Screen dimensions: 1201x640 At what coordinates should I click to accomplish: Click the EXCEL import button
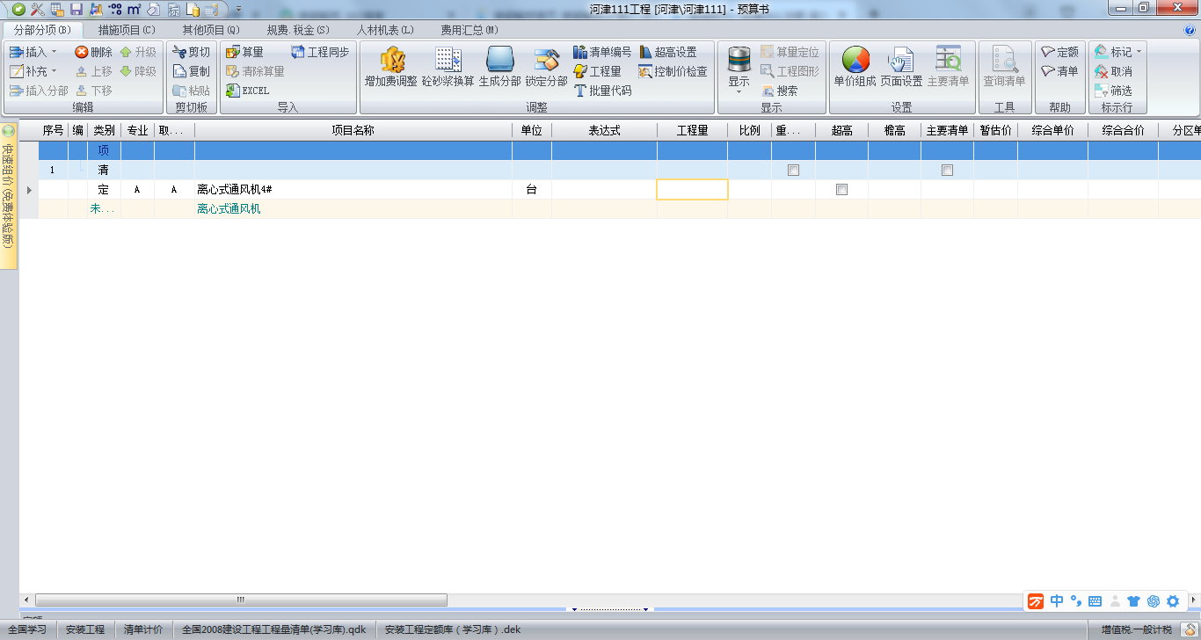(247, 91)
